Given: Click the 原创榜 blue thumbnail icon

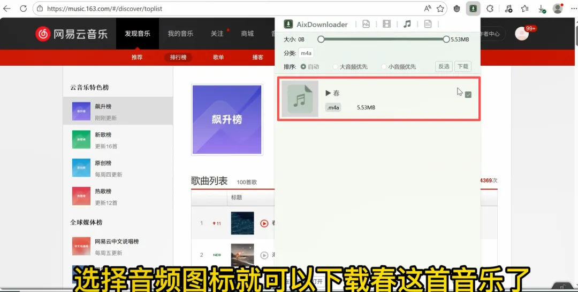Looking at the screenshot, I should [81, 168].
